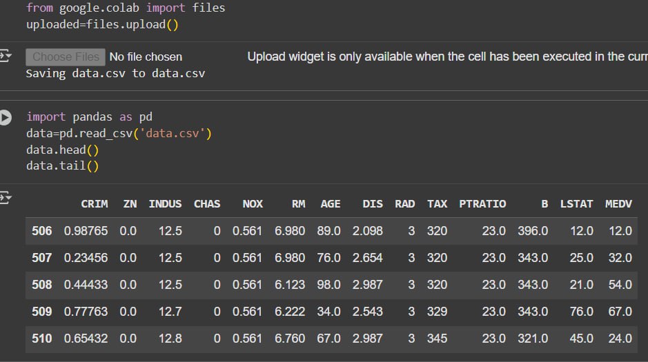Screen dimensions: 648x362
Task: Click the LSTAT column header
Action: pyautogui.click(x=576, y=204)
